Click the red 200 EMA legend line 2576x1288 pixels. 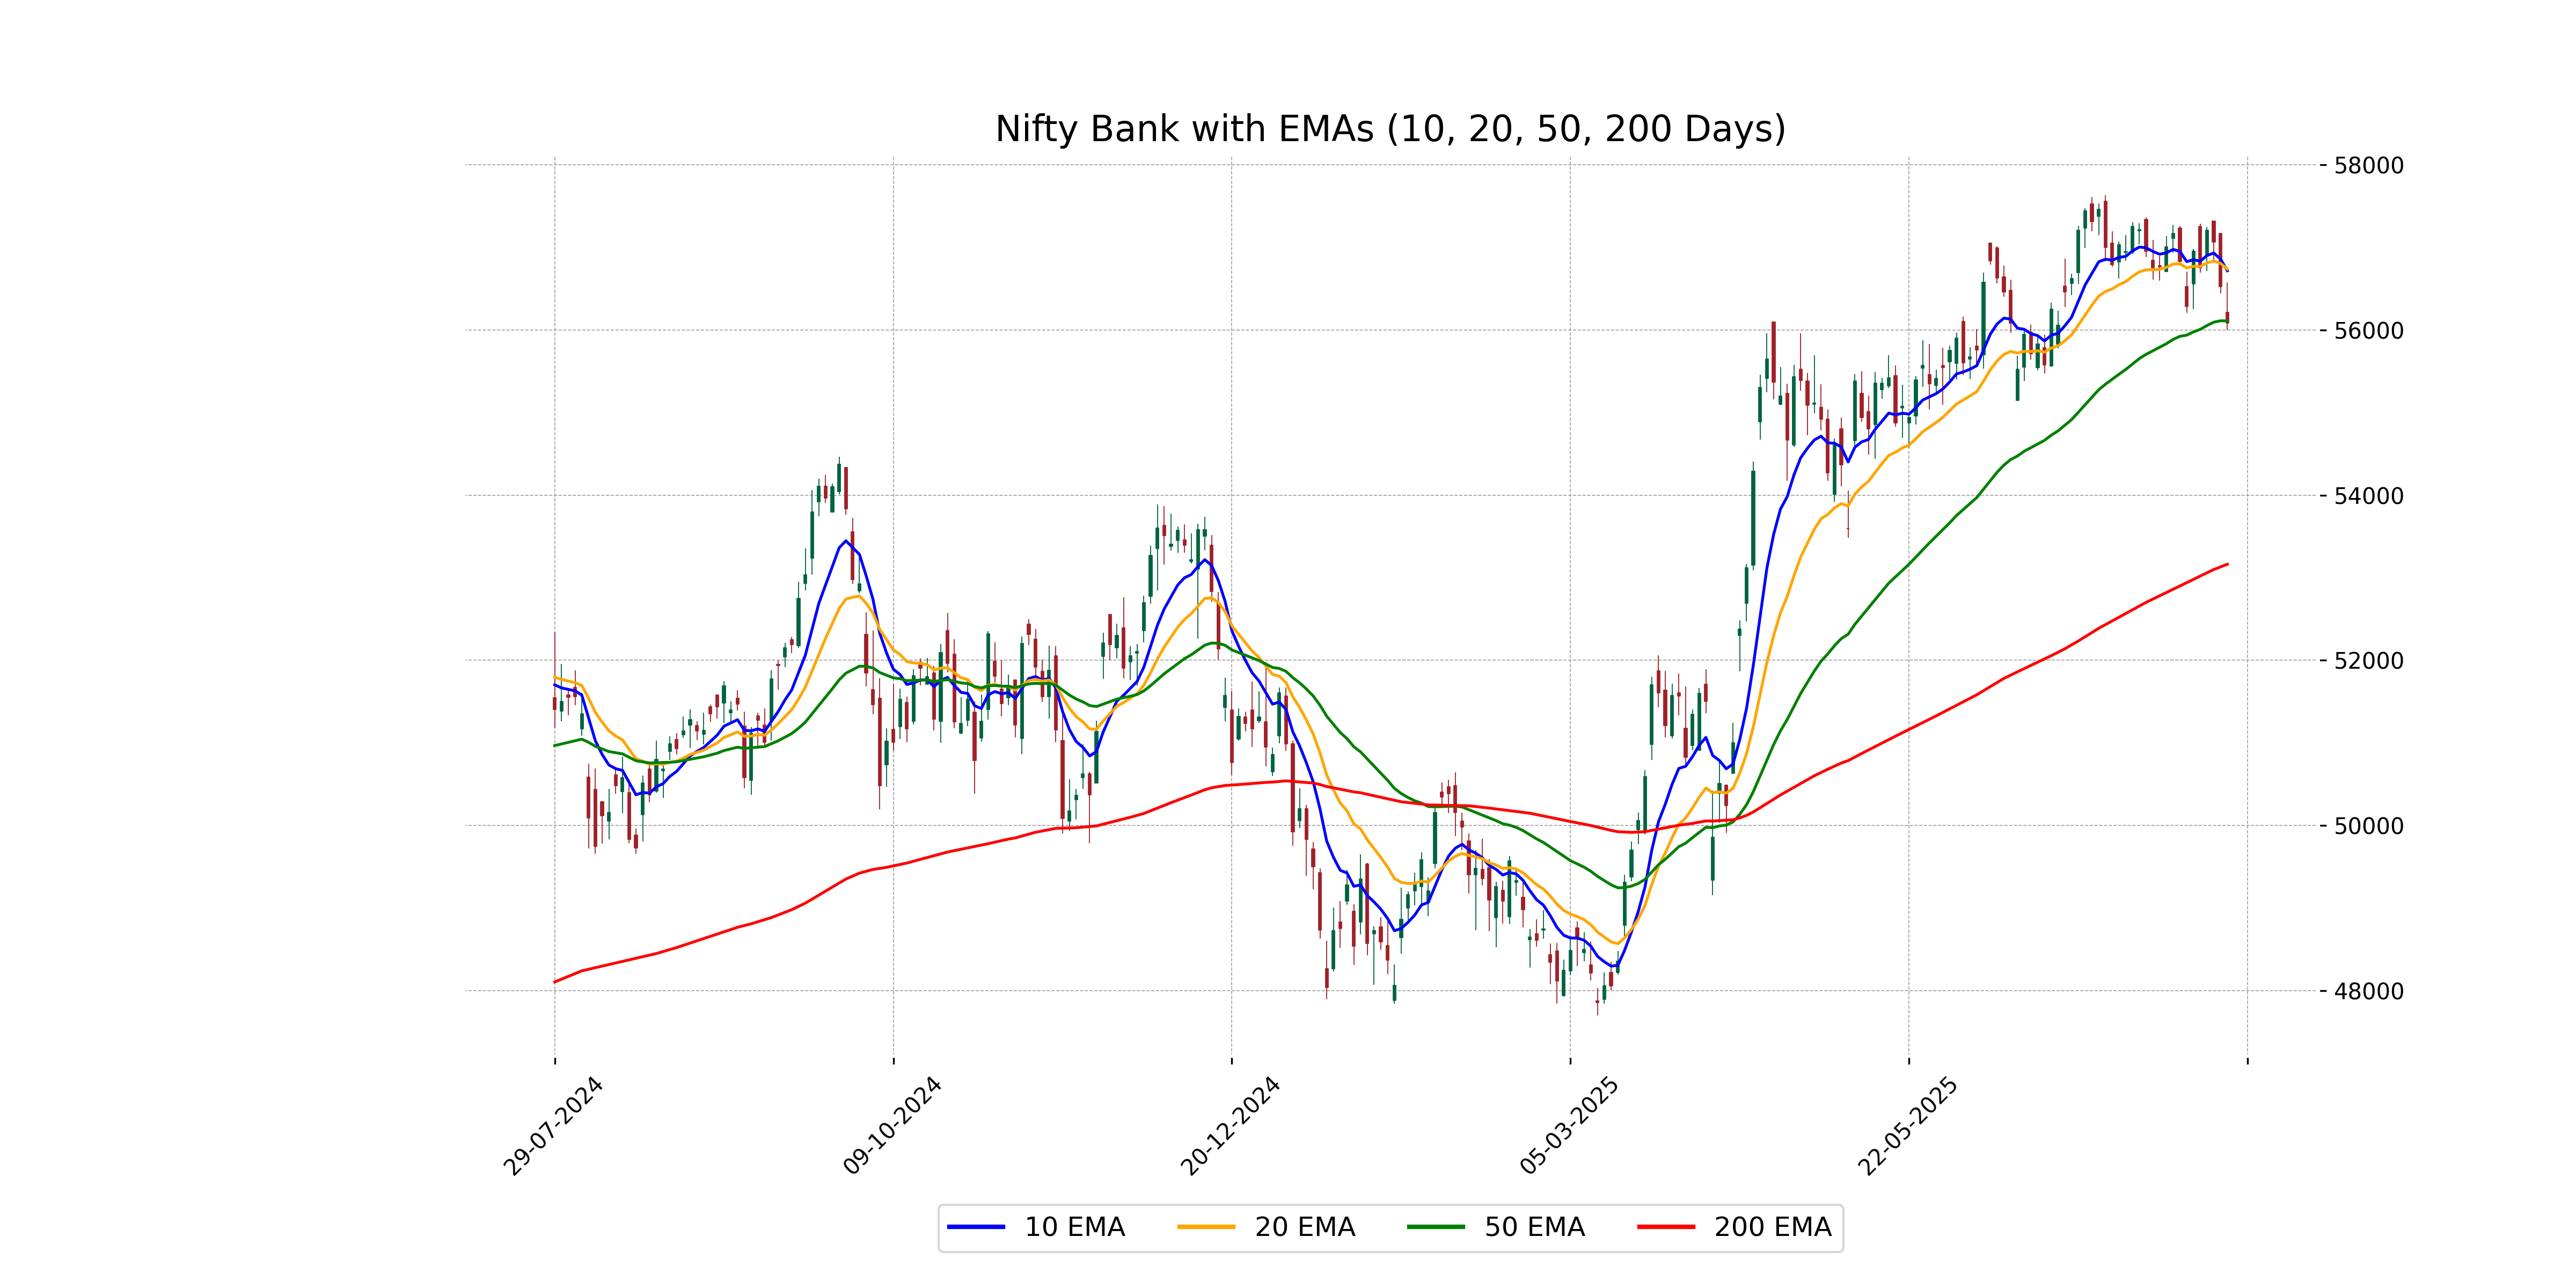coord(1665,1227)
